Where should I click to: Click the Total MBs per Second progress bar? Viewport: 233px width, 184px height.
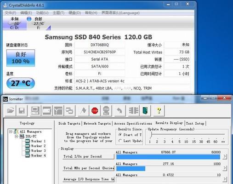click(168, 168)
